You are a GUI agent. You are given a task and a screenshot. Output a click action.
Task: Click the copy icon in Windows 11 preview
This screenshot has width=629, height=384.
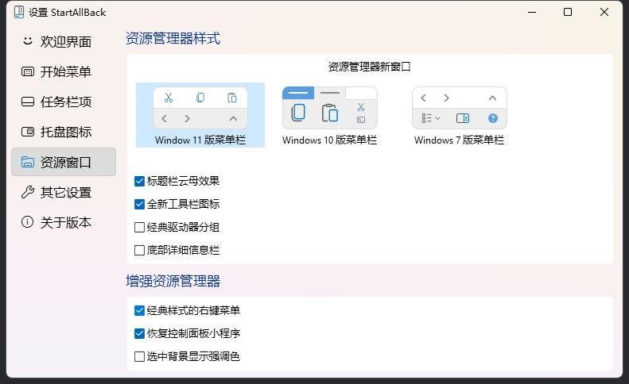pyautogui.click(x=200, y=98)
